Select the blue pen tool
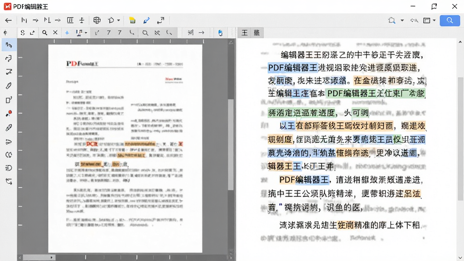464x261 pixels. click(146, 20)
